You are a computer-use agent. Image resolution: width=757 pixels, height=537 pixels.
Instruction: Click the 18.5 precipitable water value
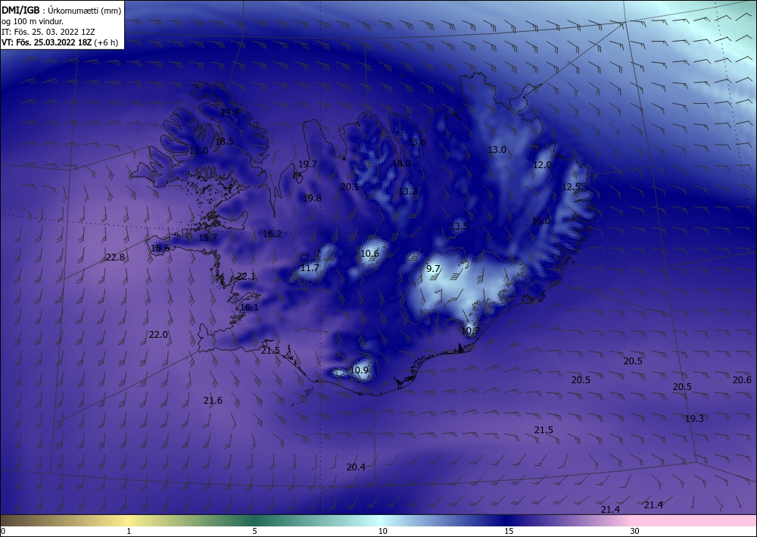point(224,142)
